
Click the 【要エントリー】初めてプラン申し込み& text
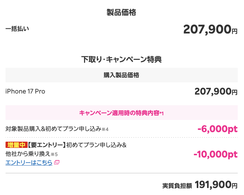(77, 145)
